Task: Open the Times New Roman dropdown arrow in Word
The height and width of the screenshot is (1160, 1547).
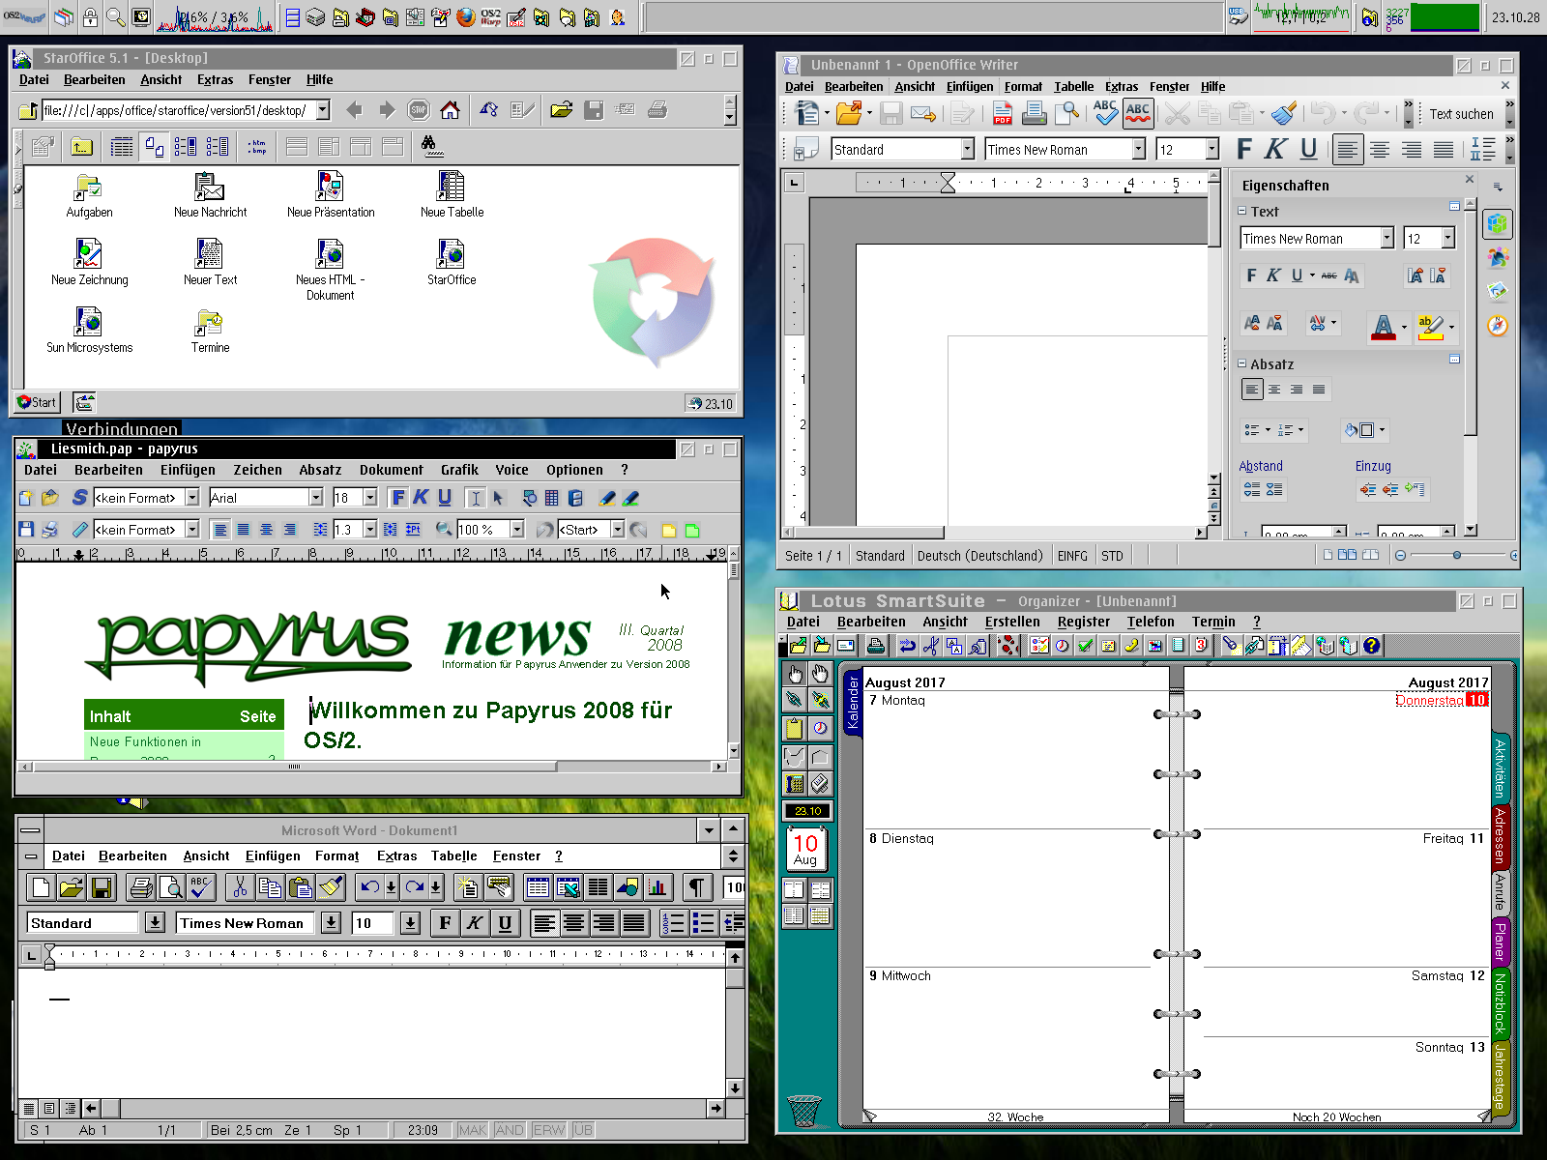Action: coord(331,923)
